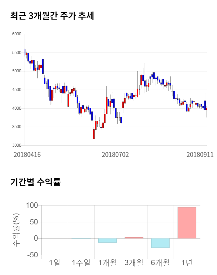Click the 6개월 return blue bar
Image resolution: width=217 pixels, height=275 pixels.
pos(160,243)
